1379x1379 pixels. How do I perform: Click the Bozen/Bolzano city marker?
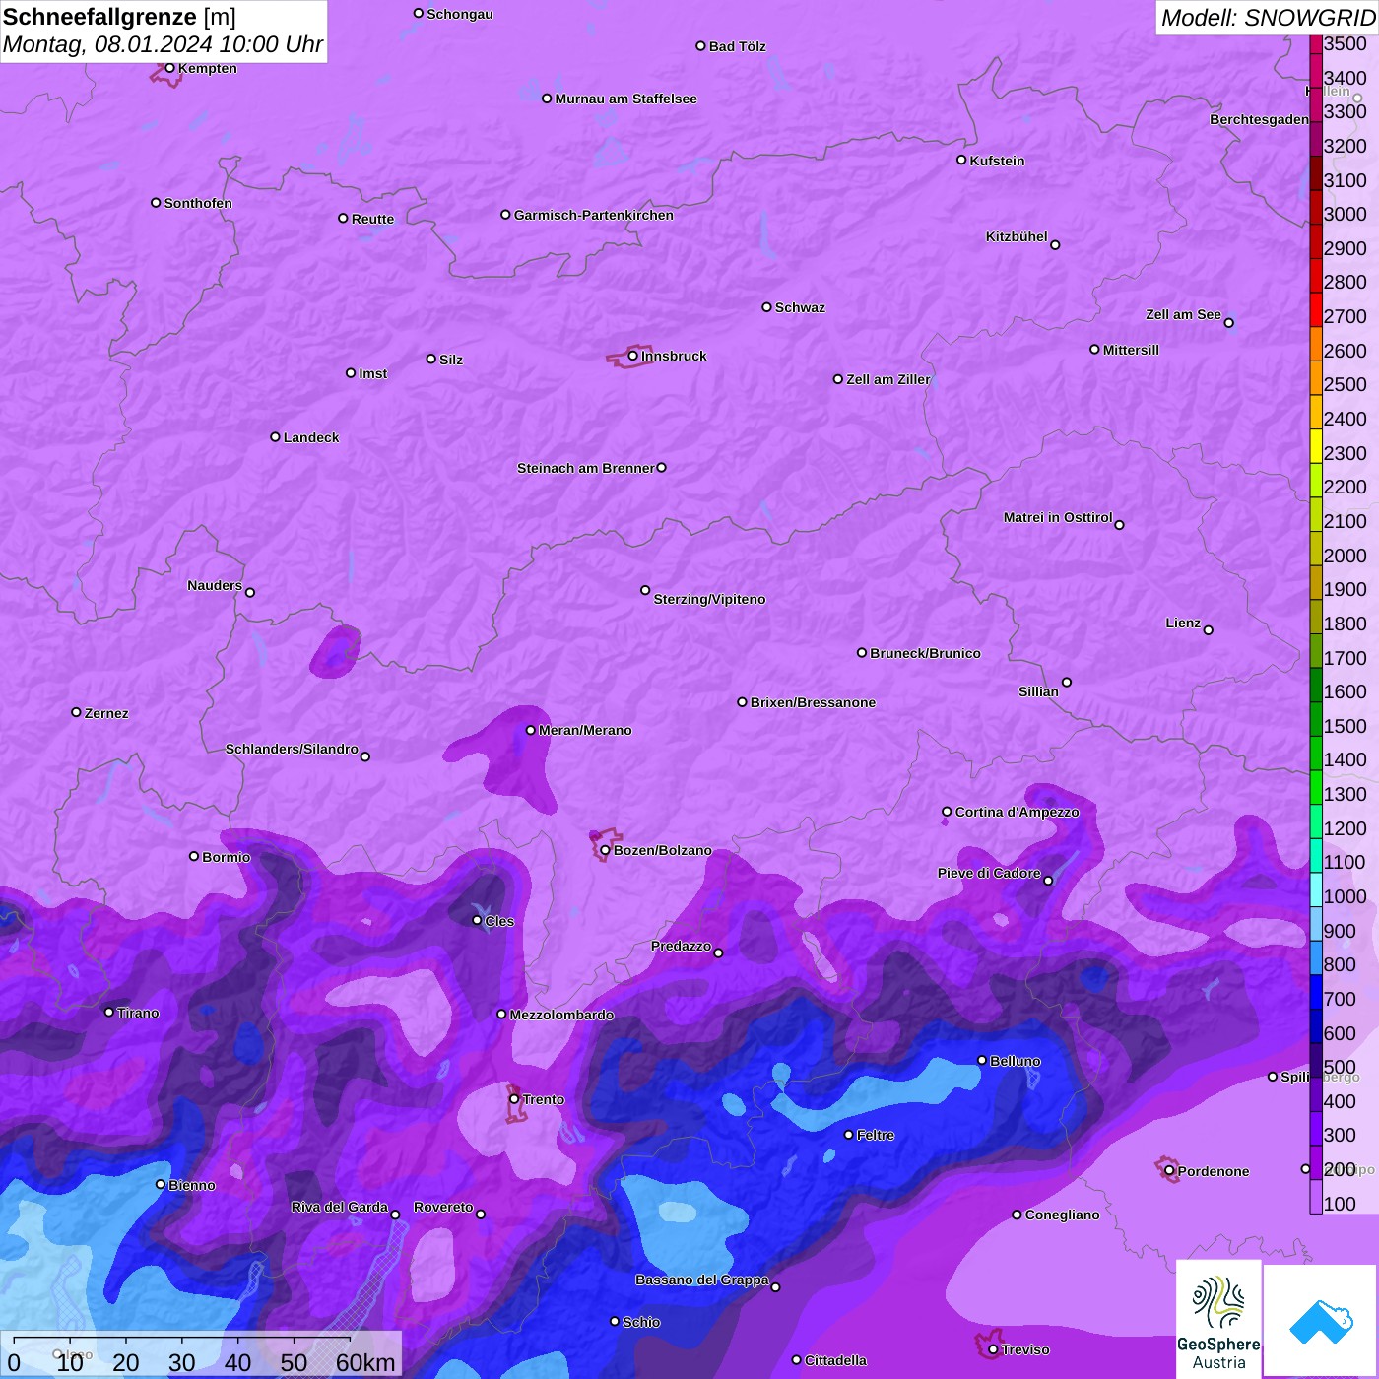(605, 850)
